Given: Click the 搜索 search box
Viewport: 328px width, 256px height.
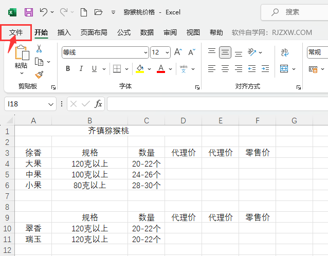Looking at the screenshot, I should tap(295, 12).
